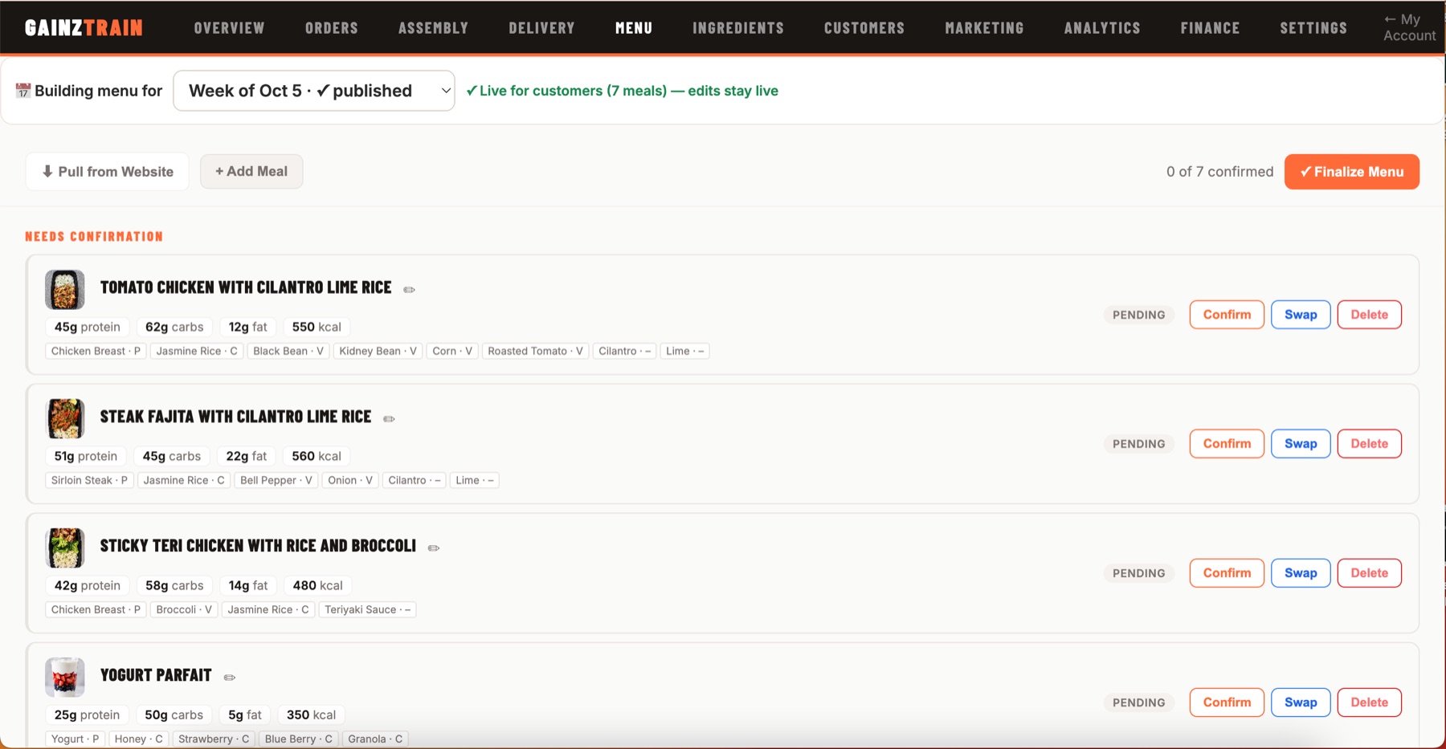Open the Settings section
1446x749 pixels.
click(x=1313, y=28)
